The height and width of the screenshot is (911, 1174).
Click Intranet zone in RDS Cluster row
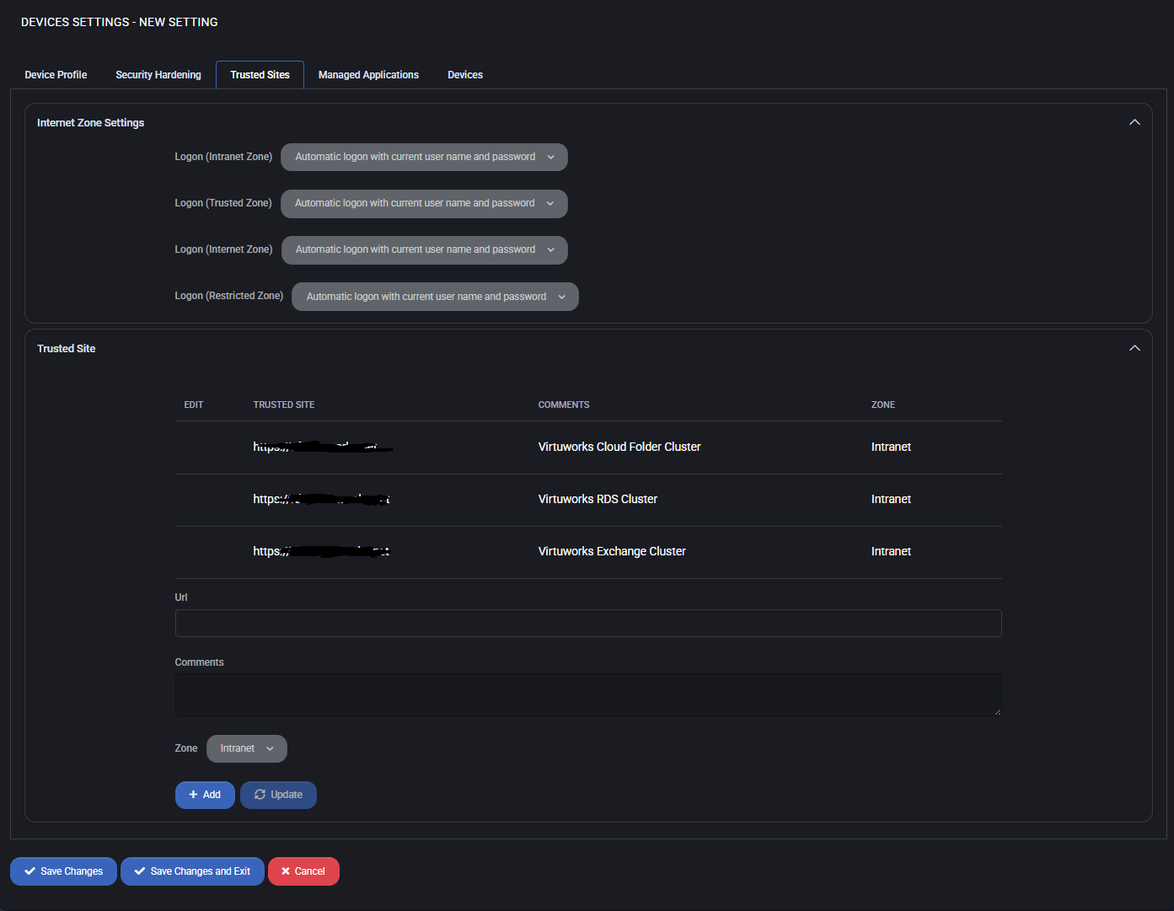[x=891, y=499]
